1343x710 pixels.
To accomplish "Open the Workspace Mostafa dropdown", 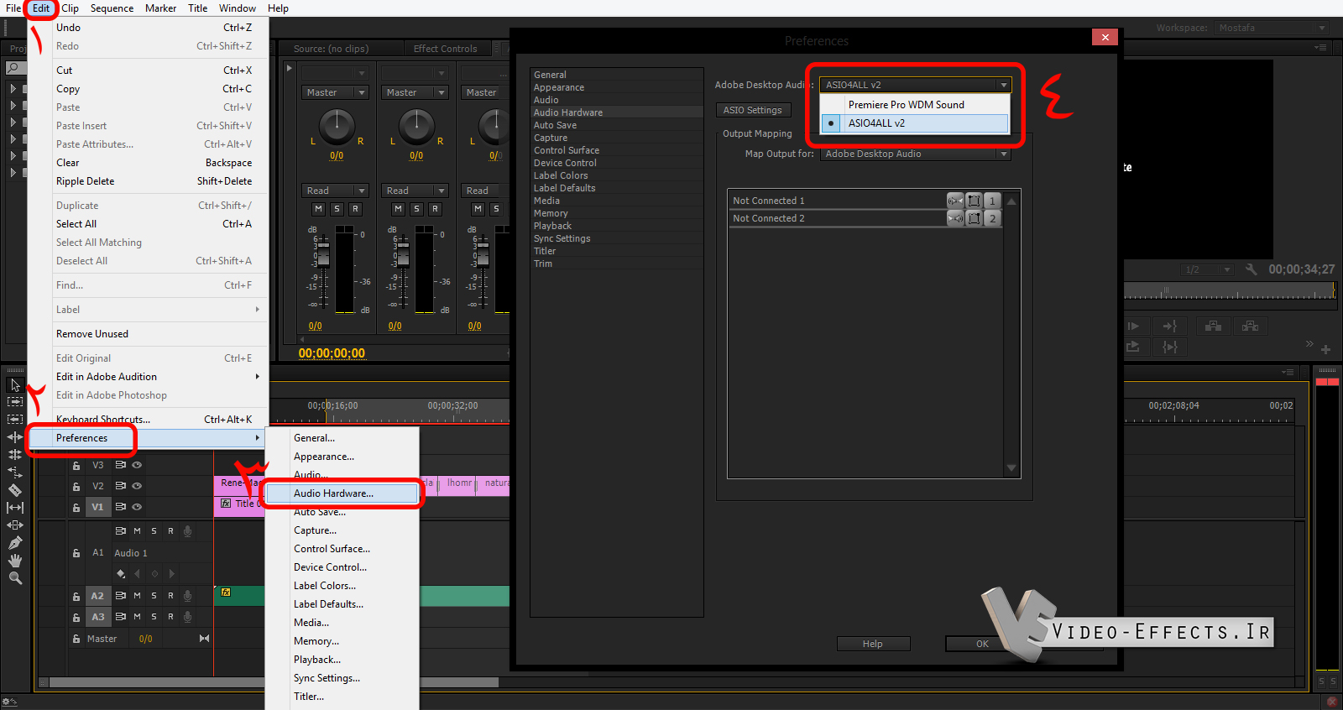I will (x=1272, y=28).
